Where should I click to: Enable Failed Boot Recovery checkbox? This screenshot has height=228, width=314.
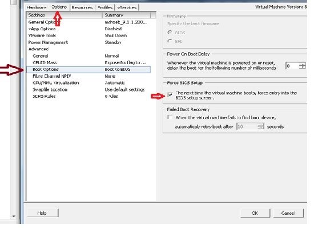point(170,117)
